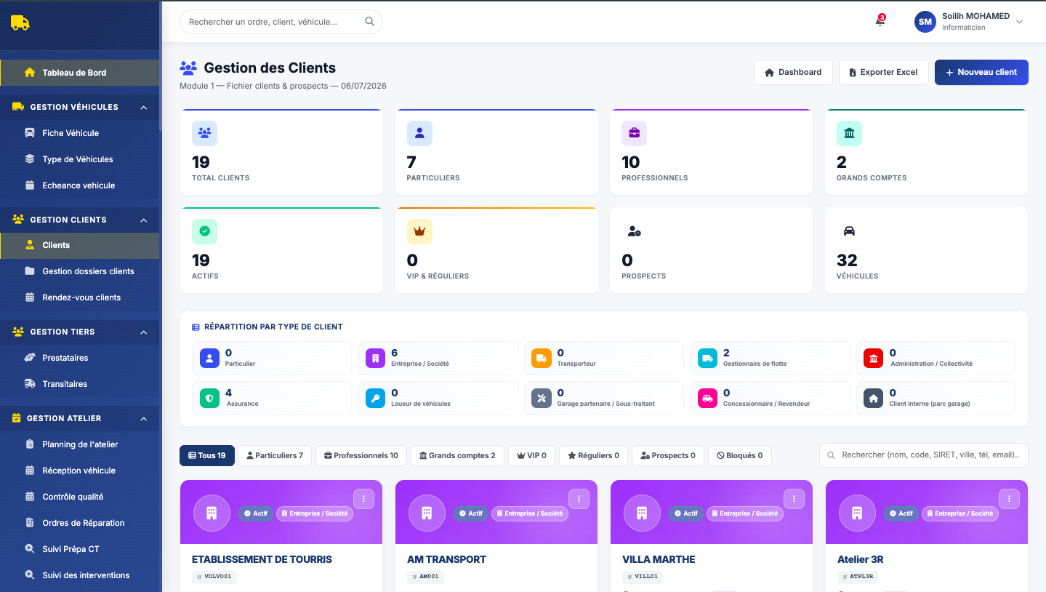1046x592 pixels.
Task: Click the Professionnels briefcase icon
Action: click(634, 133)
